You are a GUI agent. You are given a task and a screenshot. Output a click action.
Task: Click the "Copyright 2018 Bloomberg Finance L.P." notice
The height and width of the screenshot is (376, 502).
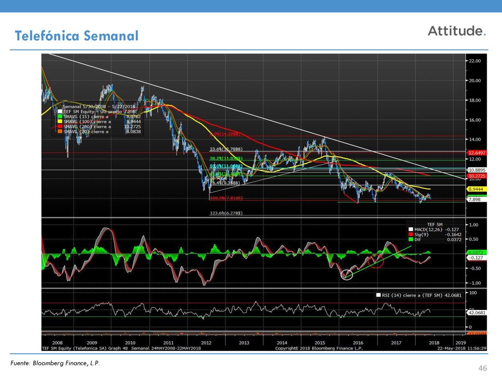pos(319,348)
